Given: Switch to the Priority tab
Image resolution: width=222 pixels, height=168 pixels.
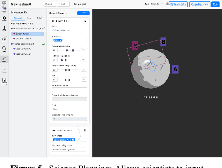Looking at the screenshot, I should 40,18.
